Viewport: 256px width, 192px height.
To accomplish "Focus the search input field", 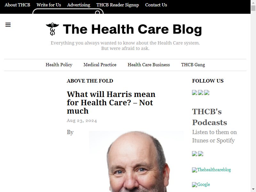I will (65, 12).
